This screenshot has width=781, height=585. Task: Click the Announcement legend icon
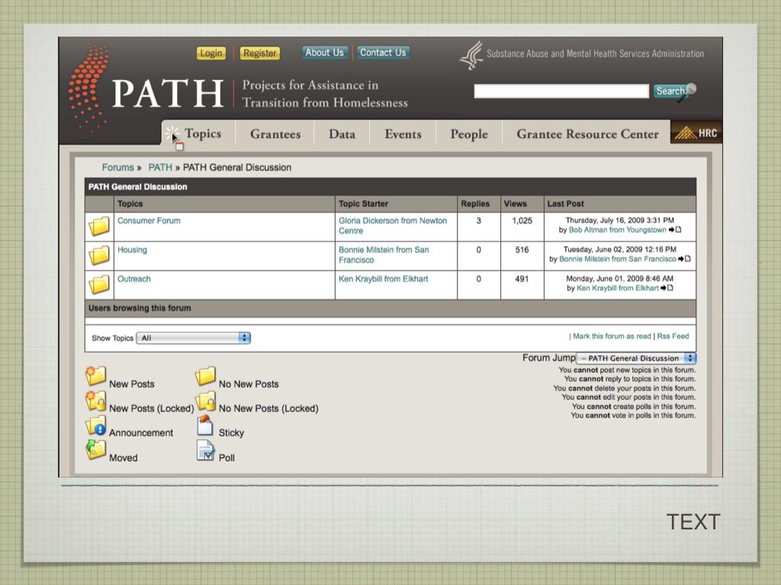point(95,426)
